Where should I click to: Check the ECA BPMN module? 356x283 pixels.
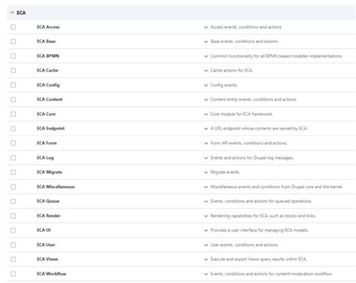pyautogui.click(x=14, y=56)
